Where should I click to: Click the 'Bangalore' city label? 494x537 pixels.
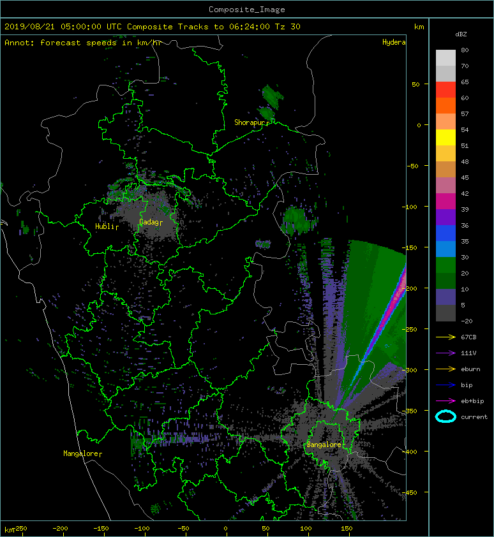(324, 445)
